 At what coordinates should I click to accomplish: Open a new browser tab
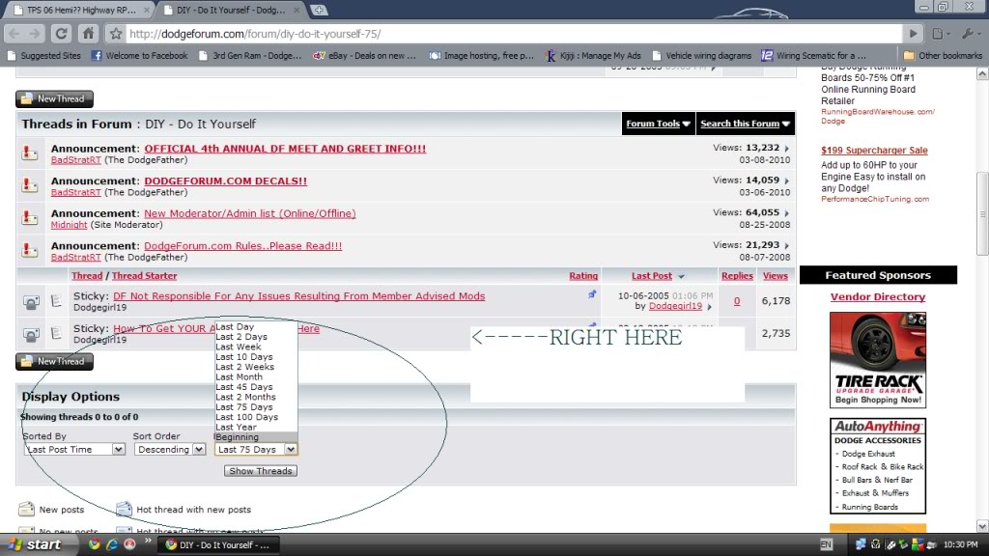(319, 10)
